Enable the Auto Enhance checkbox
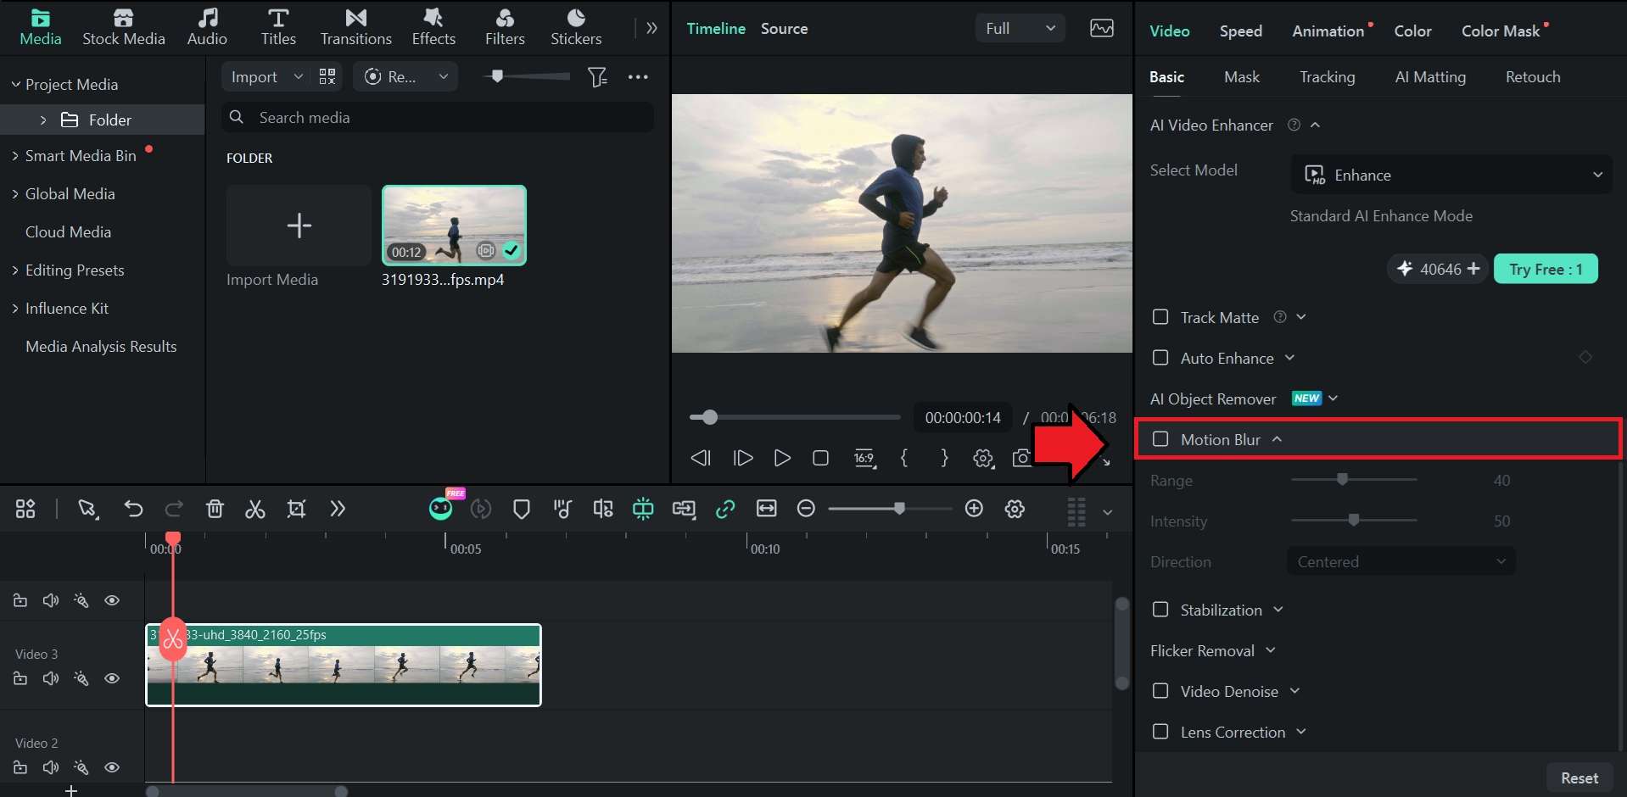The image size is (1627, 797). pos(1160,358)
